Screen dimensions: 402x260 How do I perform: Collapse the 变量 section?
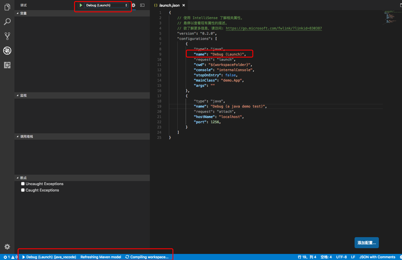tap(82, 13)
